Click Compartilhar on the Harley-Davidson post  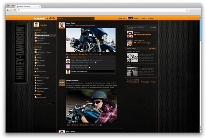tap(84, 125)
